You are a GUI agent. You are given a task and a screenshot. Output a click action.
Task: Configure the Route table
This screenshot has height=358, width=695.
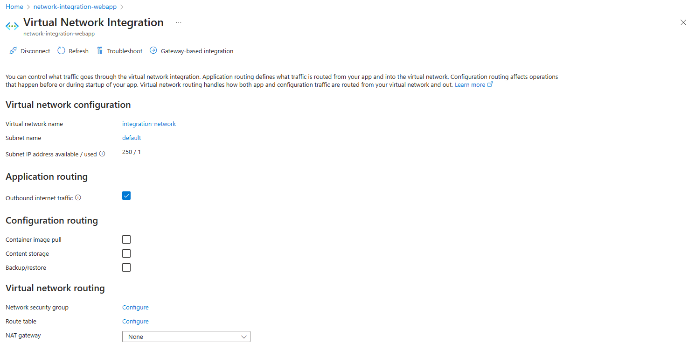click(135, 321)
